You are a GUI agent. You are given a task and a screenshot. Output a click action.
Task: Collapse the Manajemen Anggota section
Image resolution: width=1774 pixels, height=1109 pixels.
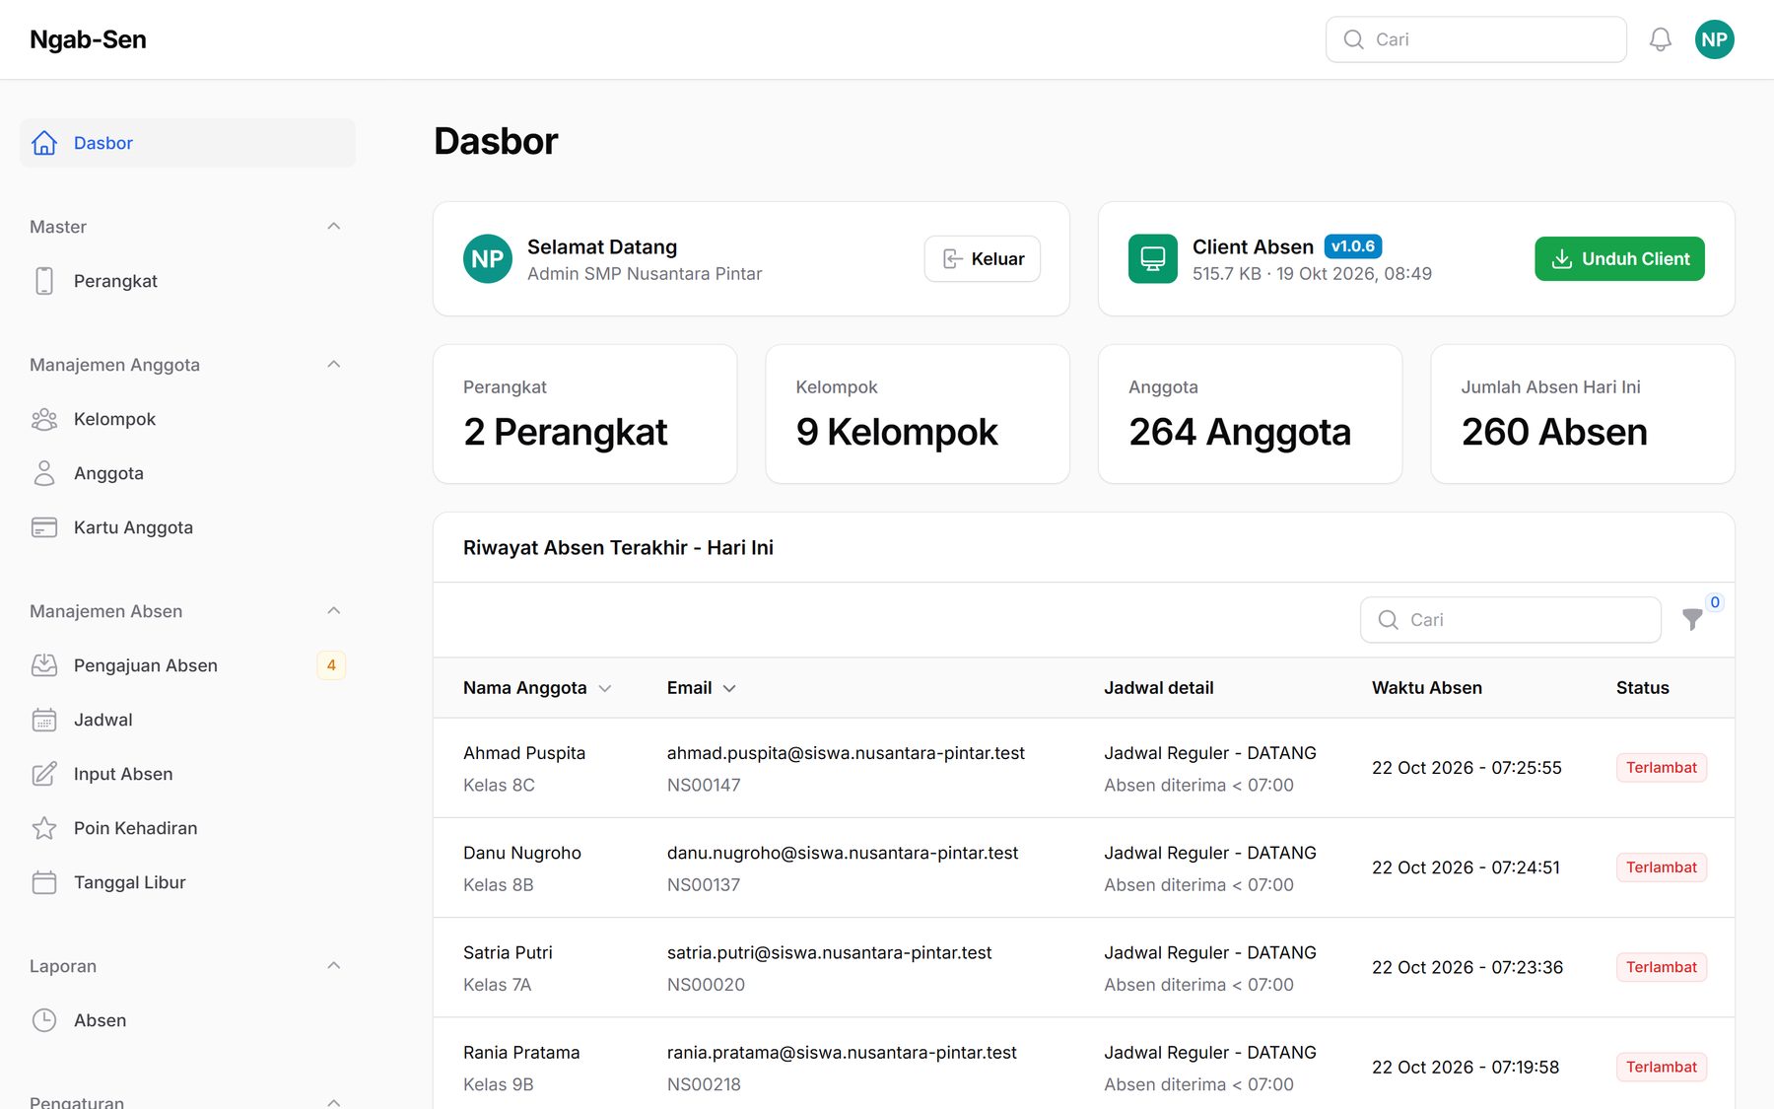point(334,365)
